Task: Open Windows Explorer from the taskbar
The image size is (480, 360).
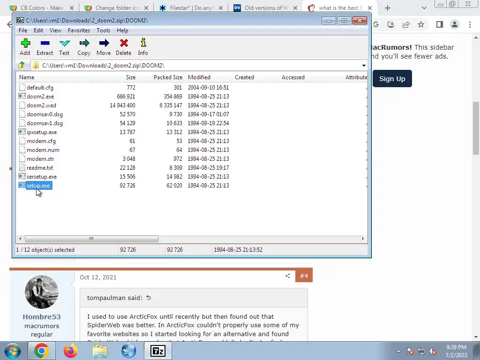Action: (x=100, y=351)
